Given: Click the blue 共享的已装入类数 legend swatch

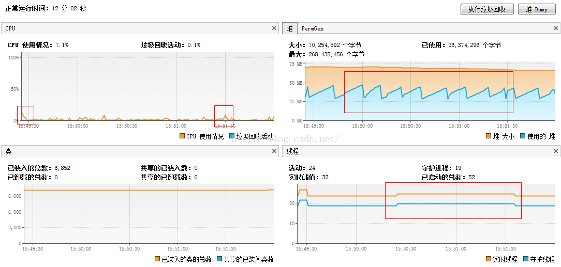Looking at the screenshot, I should (219, 259).
